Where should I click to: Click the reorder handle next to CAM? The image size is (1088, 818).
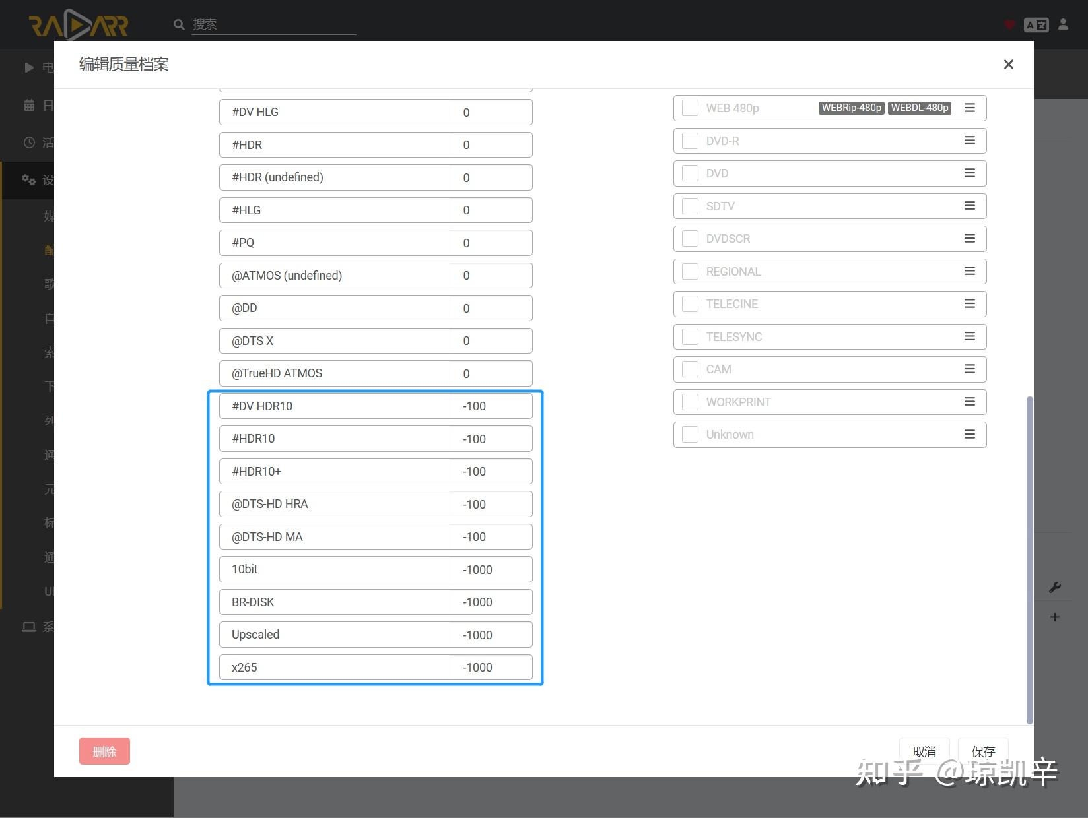tap(970, 369)
